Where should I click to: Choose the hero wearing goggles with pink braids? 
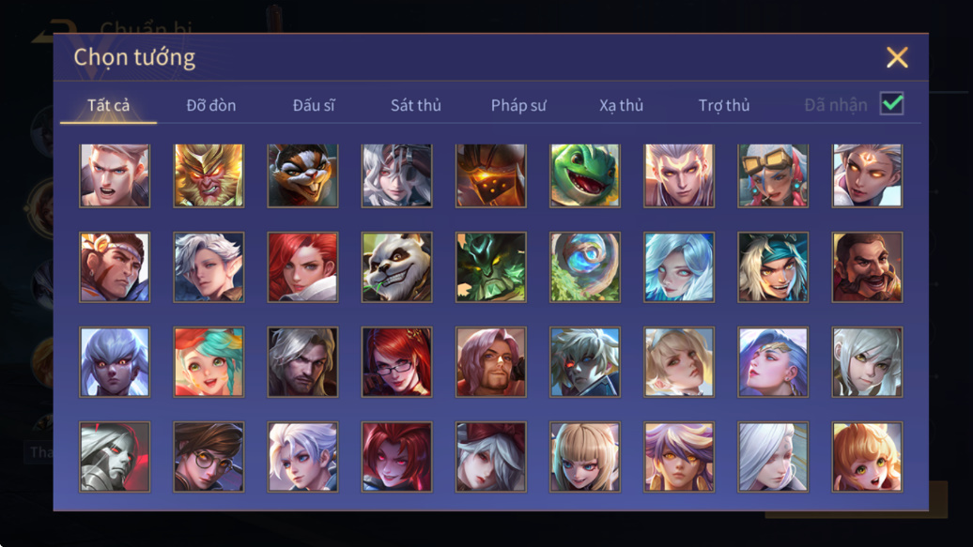tap(773, 175)
